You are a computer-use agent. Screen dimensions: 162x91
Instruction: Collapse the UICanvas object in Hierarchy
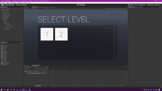pos(2,19)
